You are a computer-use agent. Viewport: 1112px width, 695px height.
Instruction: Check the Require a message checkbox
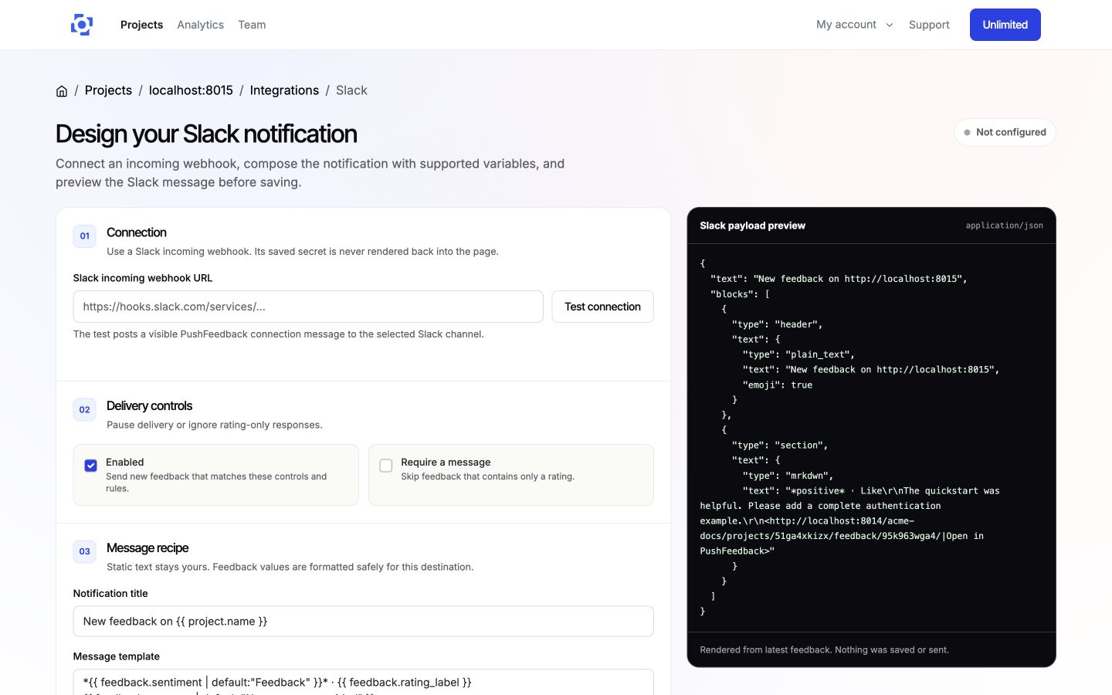point(386,466)
